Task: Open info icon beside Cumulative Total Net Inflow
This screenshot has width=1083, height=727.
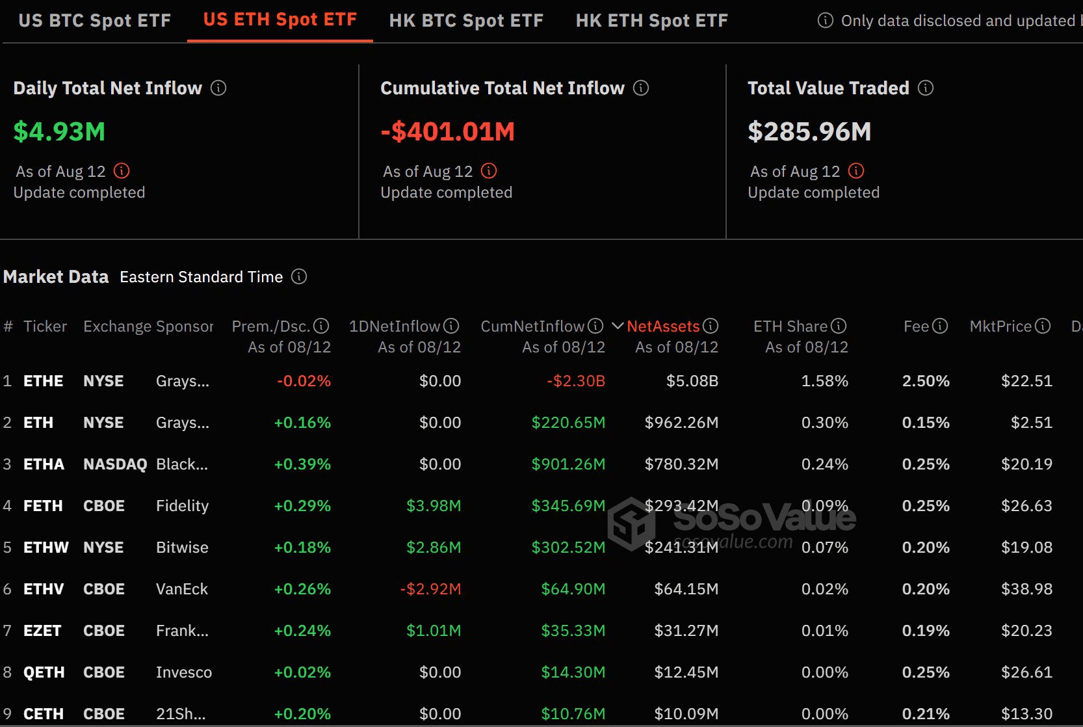Action: pyautogui.click(x=641, y=88)
